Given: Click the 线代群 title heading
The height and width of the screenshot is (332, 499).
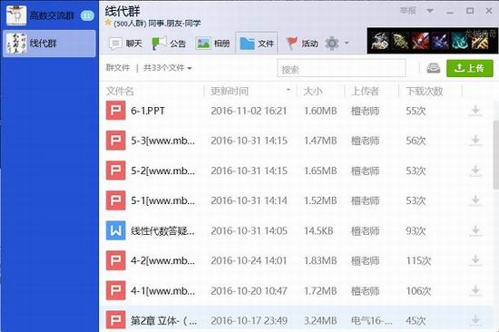Looking at the screenshot, I should 122,12.
